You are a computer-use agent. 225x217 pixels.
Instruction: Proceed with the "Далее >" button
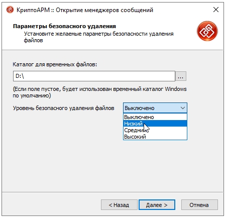[x=157, y=205]
